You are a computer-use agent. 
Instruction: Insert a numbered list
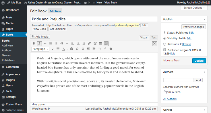pyautogui.click(x=56, y=43)
